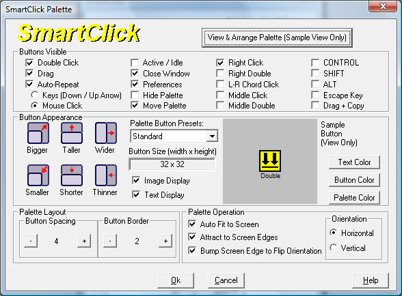Image resolution: width=402 pixels, height=296 pixels.
Task: Open the Palette Color picker
Action: (354, 198)
